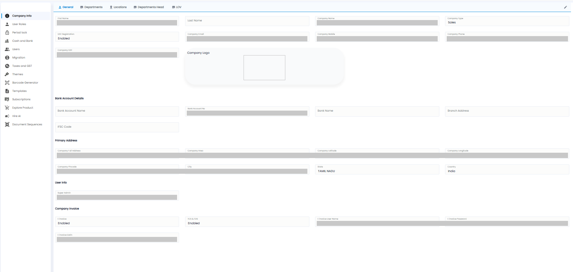Switch to the Locations tab
The width and height of the screenshot is (573, 272).
click(118, 7)
